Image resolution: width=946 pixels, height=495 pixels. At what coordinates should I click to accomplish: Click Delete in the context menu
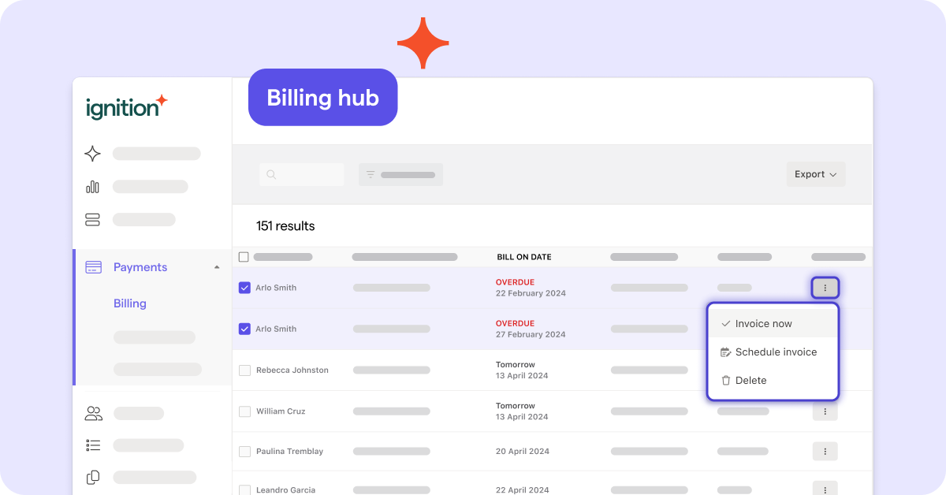(750, 381)
